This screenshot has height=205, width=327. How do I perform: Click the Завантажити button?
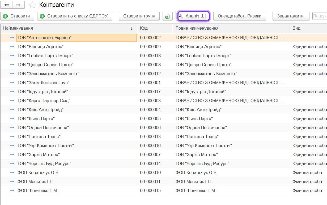tap(290, 16)
